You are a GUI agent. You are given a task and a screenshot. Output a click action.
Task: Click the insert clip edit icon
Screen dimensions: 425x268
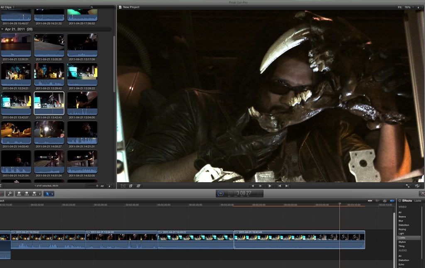tap(27, 193)
